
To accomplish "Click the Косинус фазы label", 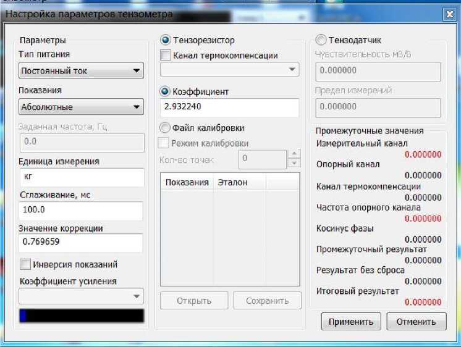I will 345,228.
